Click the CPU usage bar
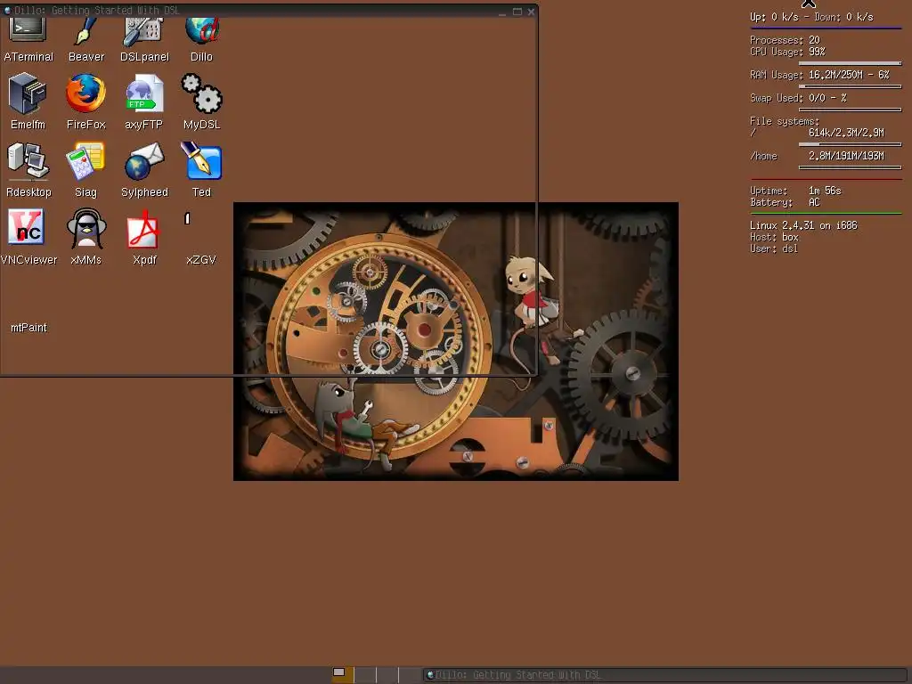 tap(850, 63)
